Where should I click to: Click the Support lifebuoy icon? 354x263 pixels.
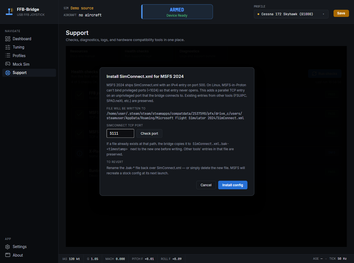tap(8, 73)
